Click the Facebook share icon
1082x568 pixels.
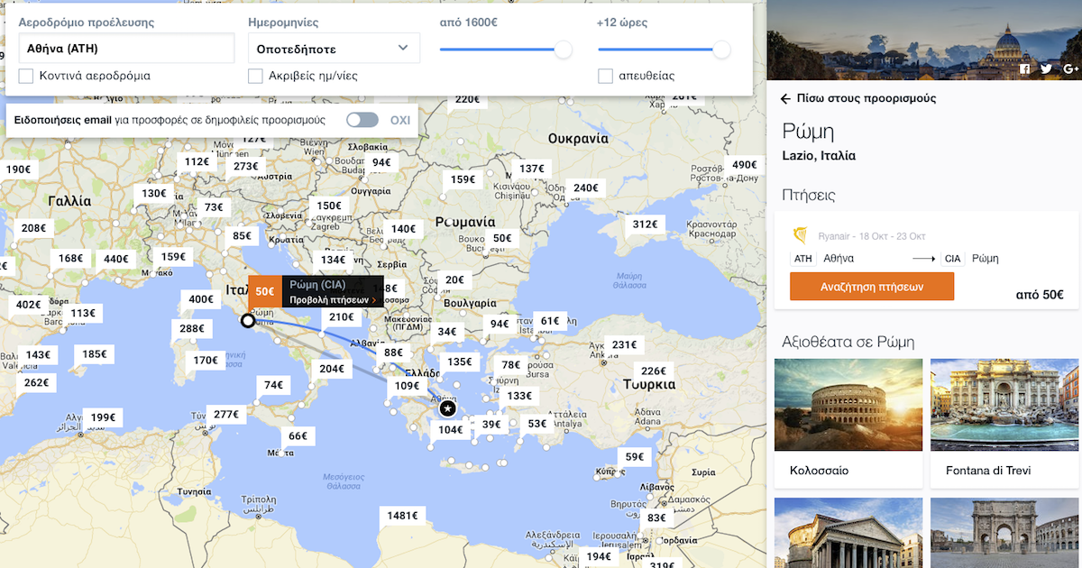[x=1024, y=69]
